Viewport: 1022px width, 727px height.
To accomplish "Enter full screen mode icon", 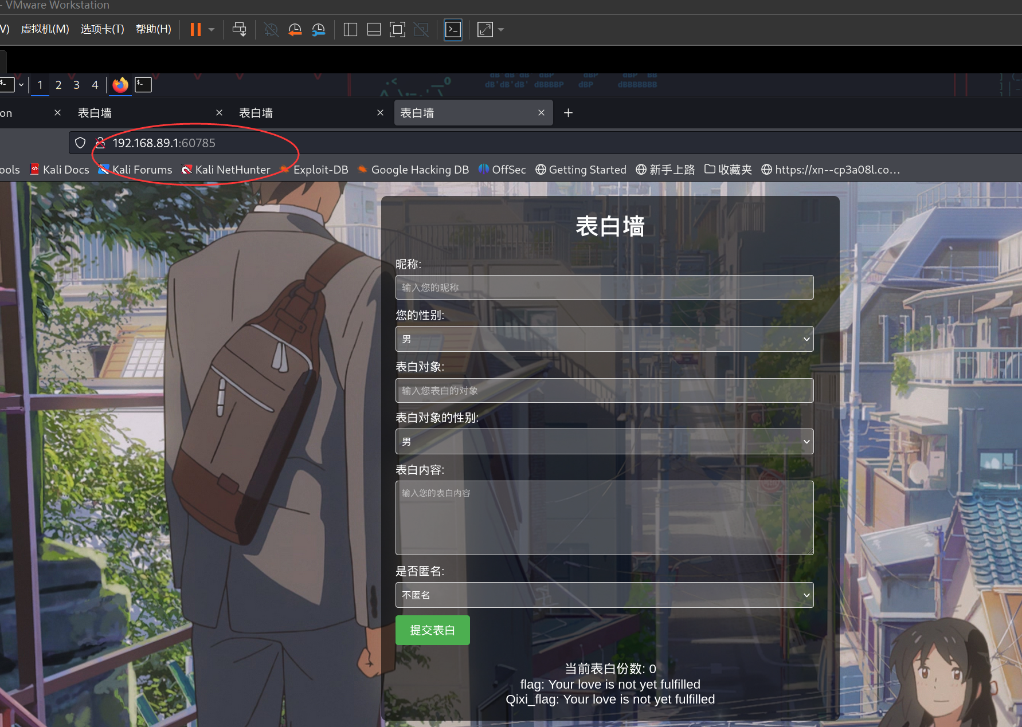I will (397, 30).
